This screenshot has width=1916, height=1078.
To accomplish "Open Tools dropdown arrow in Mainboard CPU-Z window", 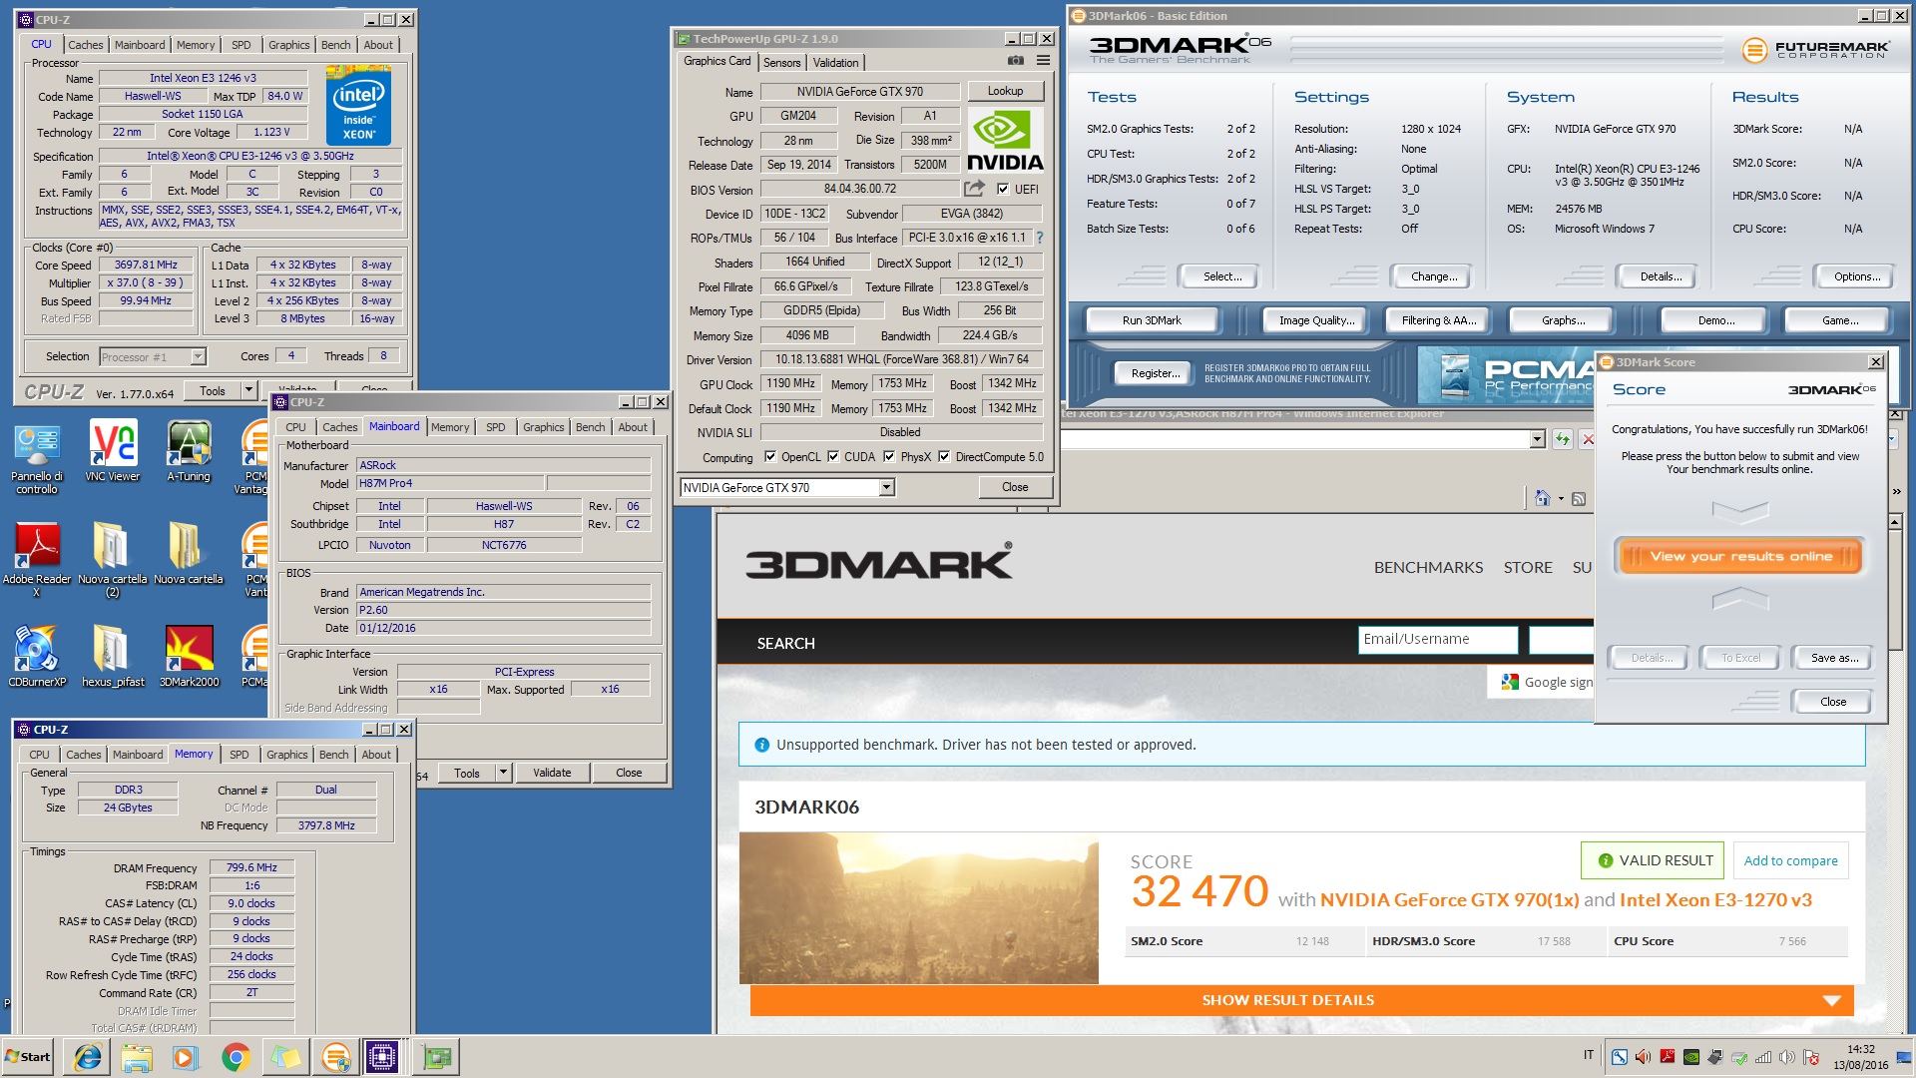I will click(x=503, y=772).
